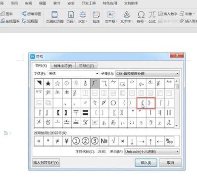This screenshot has width=197, height=192.
Task: Close the 符号 symbol dialog
Action: click(x=177, y=55)
